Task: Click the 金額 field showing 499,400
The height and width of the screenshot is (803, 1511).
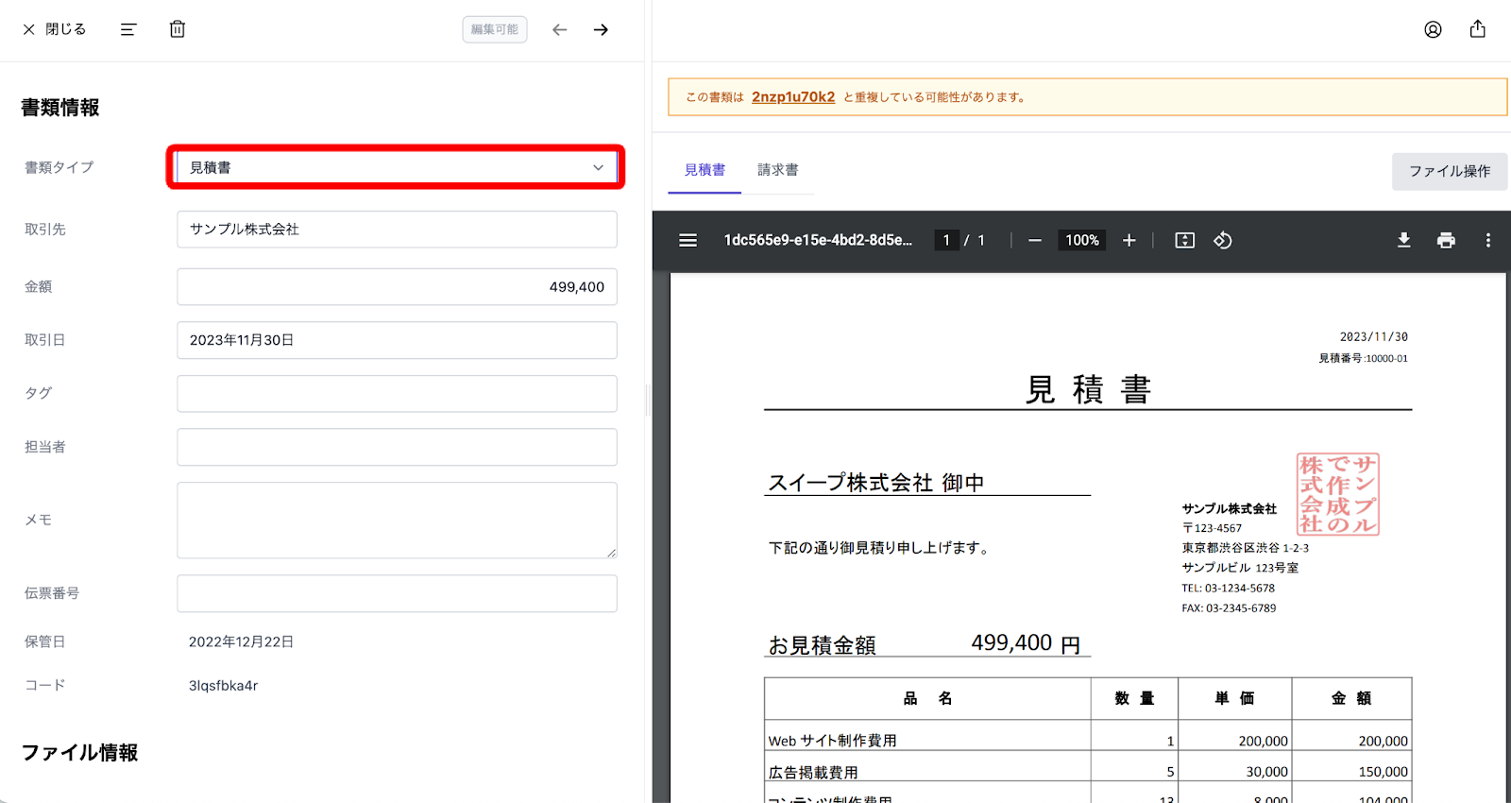Action: point(397,287)
